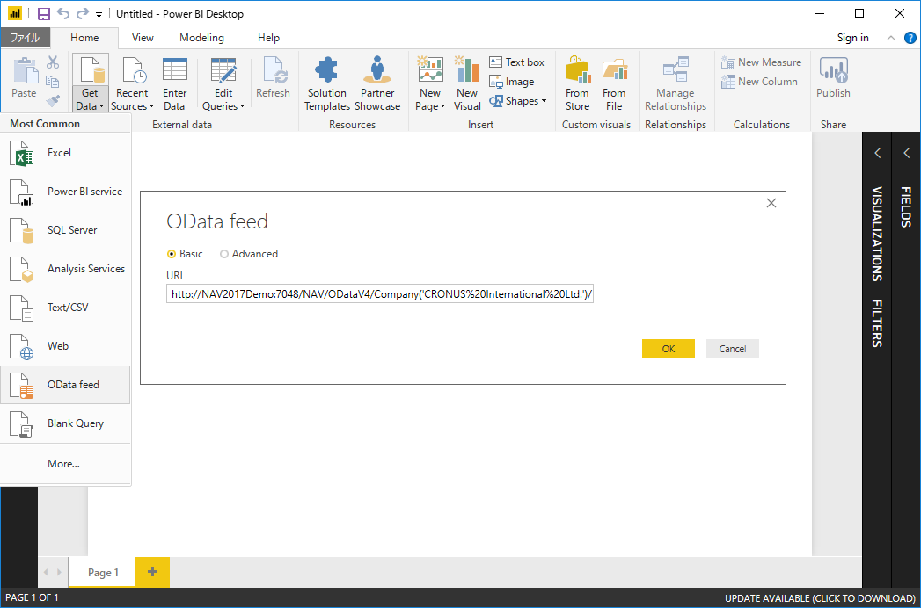Expand the Visualizations pane chevron

(x=878, y=153)
